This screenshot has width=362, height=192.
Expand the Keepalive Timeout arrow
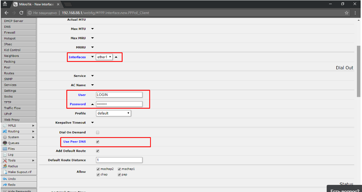click(92, 123)
